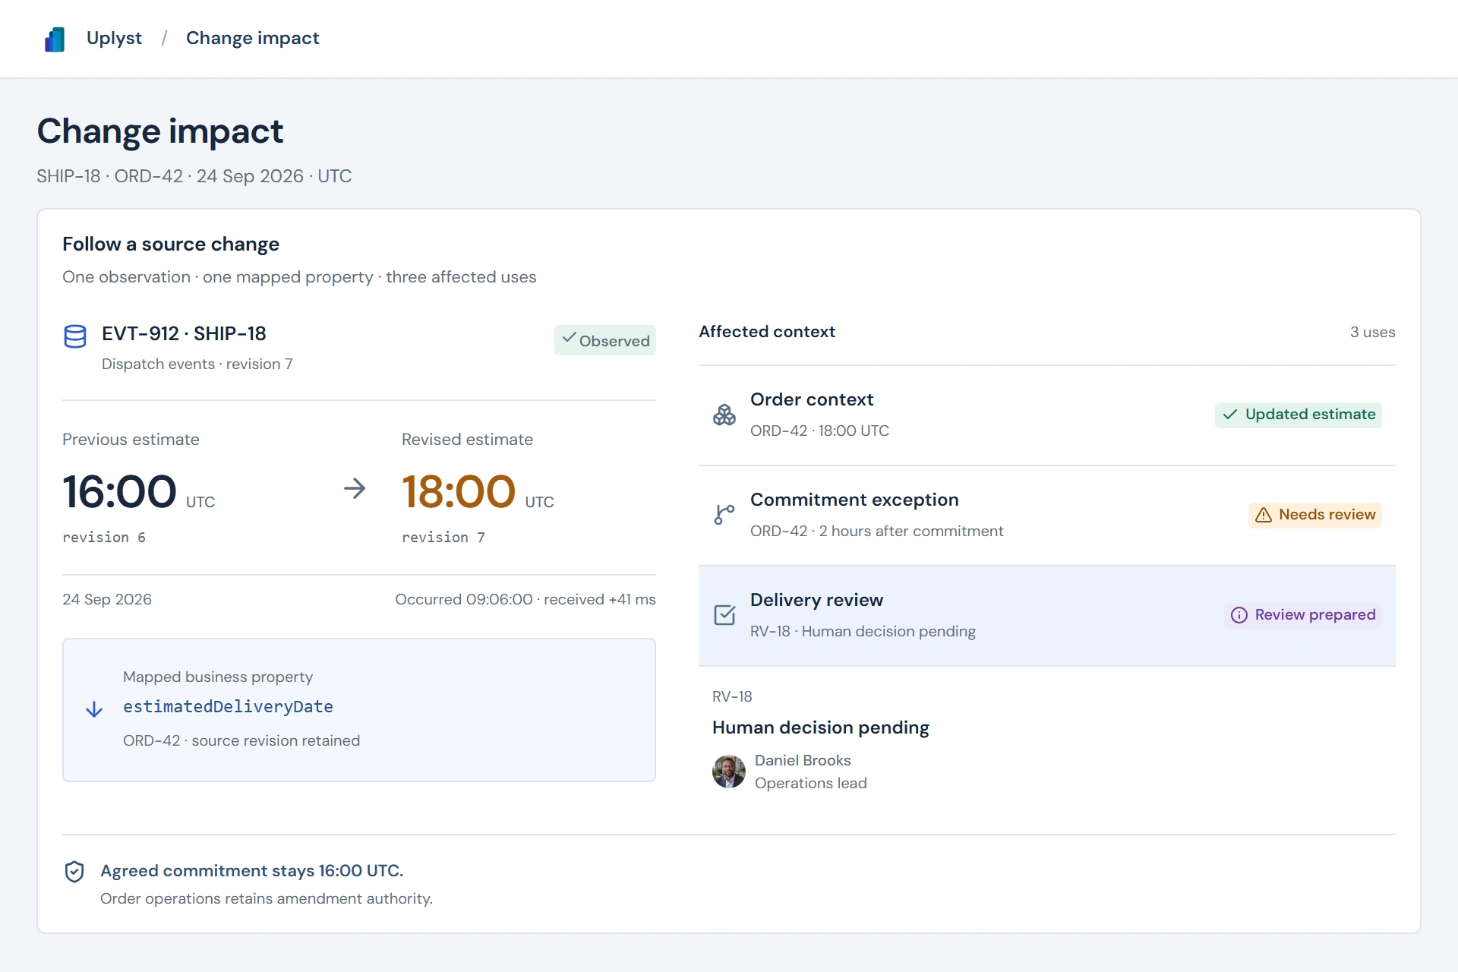The width and height of the screenshot is (1458, 972).
Task: Click the warning triangle icon in Needs review
Action: point(1264,515)
